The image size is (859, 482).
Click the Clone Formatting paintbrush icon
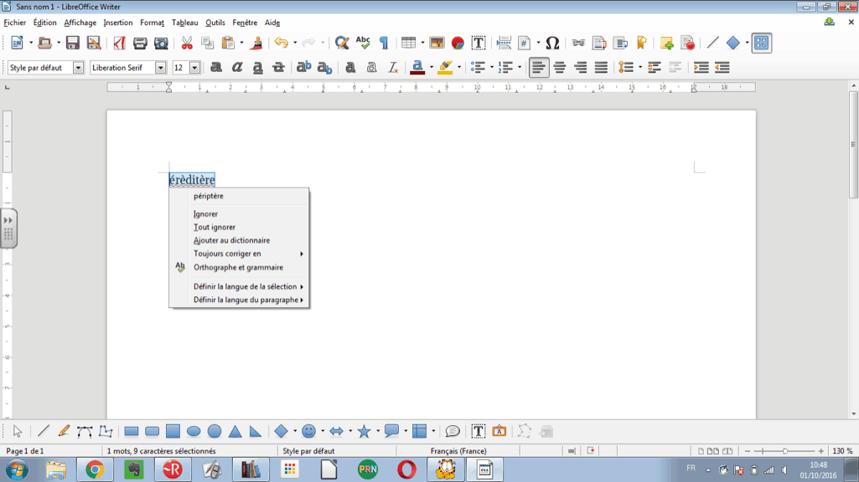[256, 43]
